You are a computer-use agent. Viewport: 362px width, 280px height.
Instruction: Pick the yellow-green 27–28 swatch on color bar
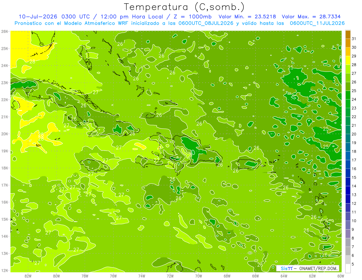tap(348, 69)
